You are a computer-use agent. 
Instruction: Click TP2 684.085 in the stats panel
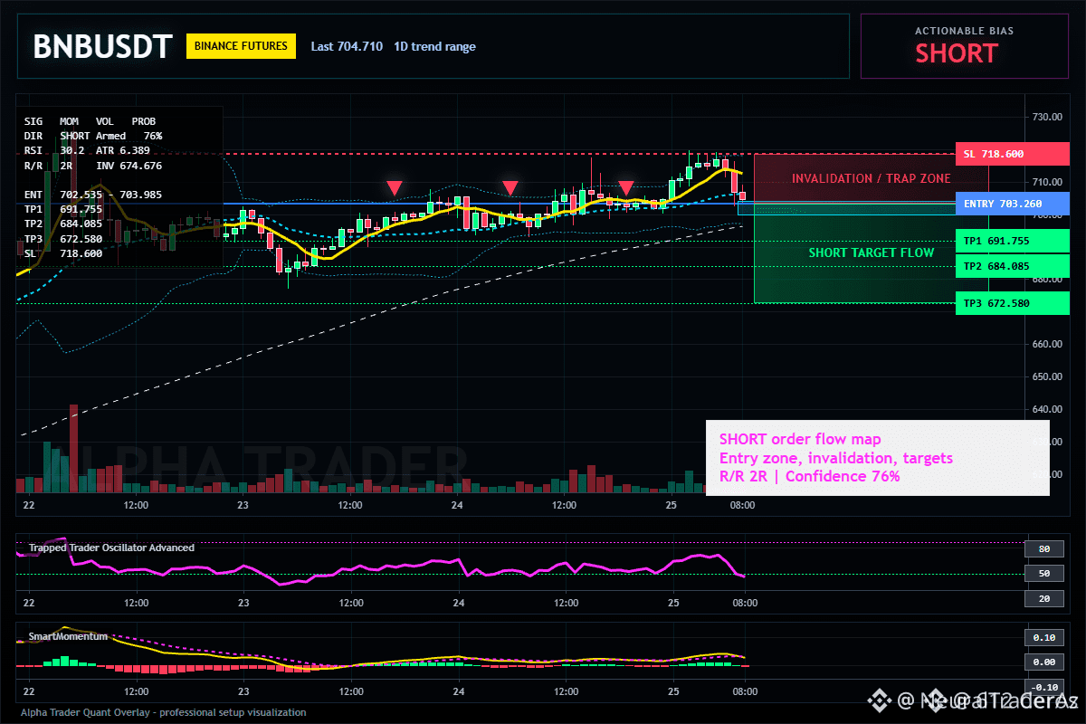coord(63,224)
